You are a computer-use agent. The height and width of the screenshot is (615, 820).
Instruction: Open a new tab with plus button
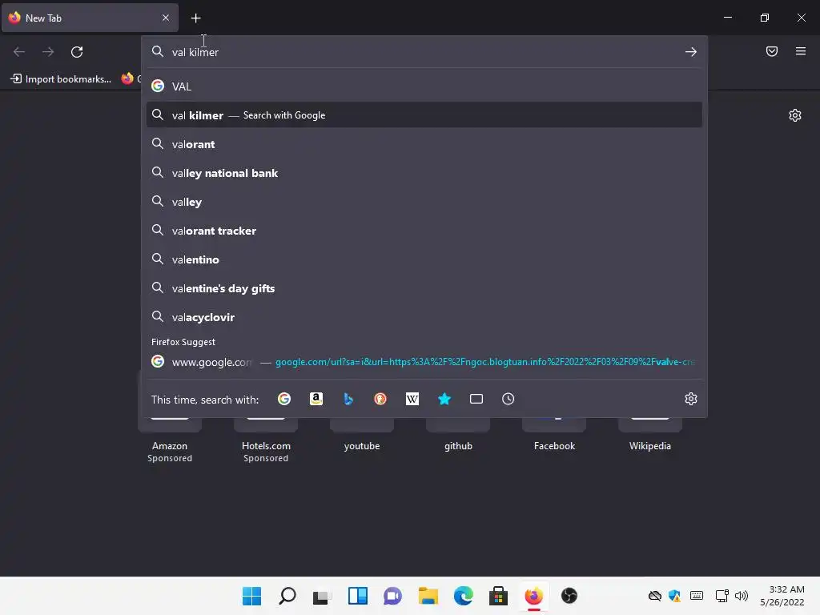tap(195, 18)
